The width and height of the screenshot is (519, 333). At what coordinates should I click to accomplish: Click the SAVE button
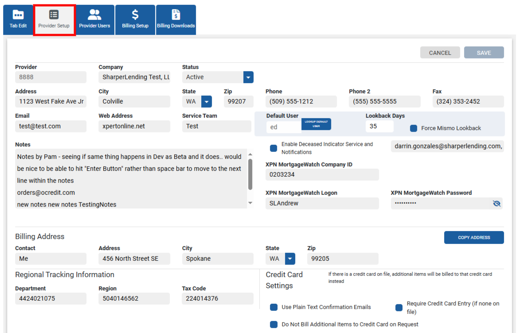coord(484,53)
